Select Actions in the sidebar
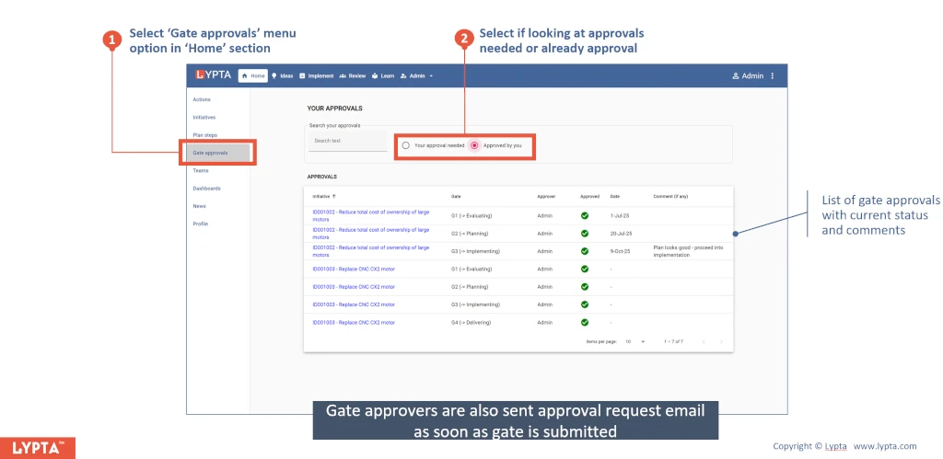The height and width of the screenshot is (459, 943). pyautogui.click(x=202, y=99)
